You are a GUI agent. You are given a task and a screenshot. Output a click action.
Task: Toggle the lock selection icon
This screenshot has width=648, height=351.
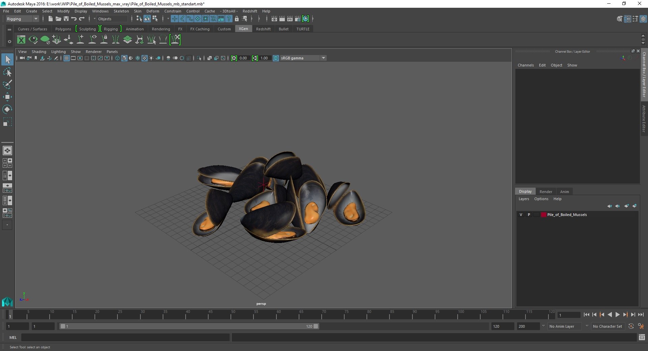coord(237,19)
